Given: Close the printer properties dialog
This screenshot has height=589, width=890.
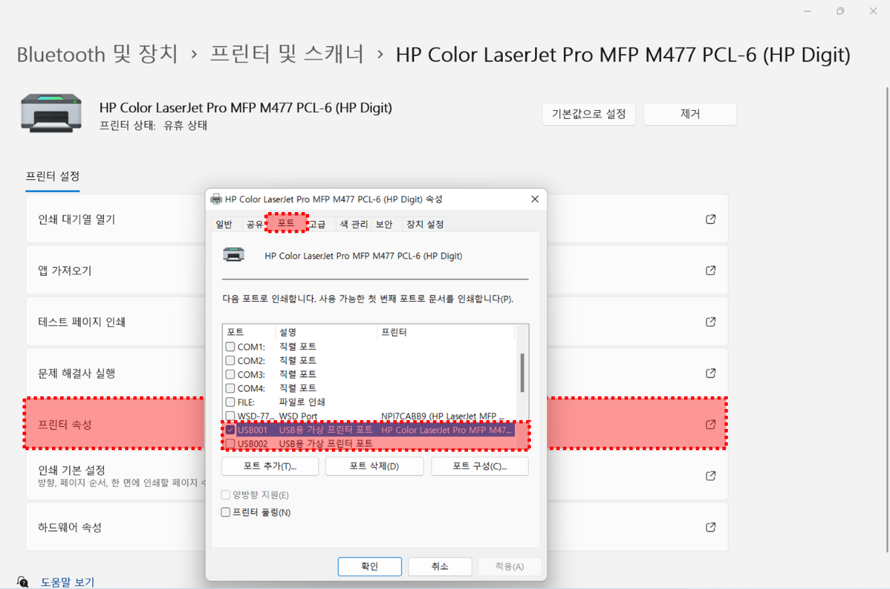Looking at the screenshot, I should click(535, 199).
